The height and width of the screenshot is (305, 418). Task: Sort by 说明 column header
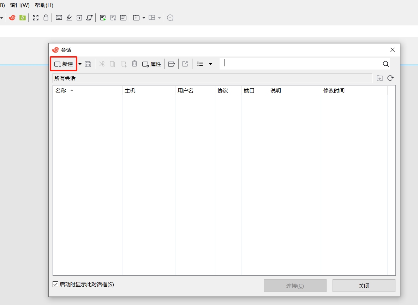[294, 91]
